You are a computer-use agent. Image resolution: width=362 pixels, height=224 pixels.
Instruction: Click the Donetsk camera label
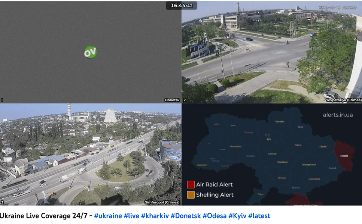pos(172,100)
